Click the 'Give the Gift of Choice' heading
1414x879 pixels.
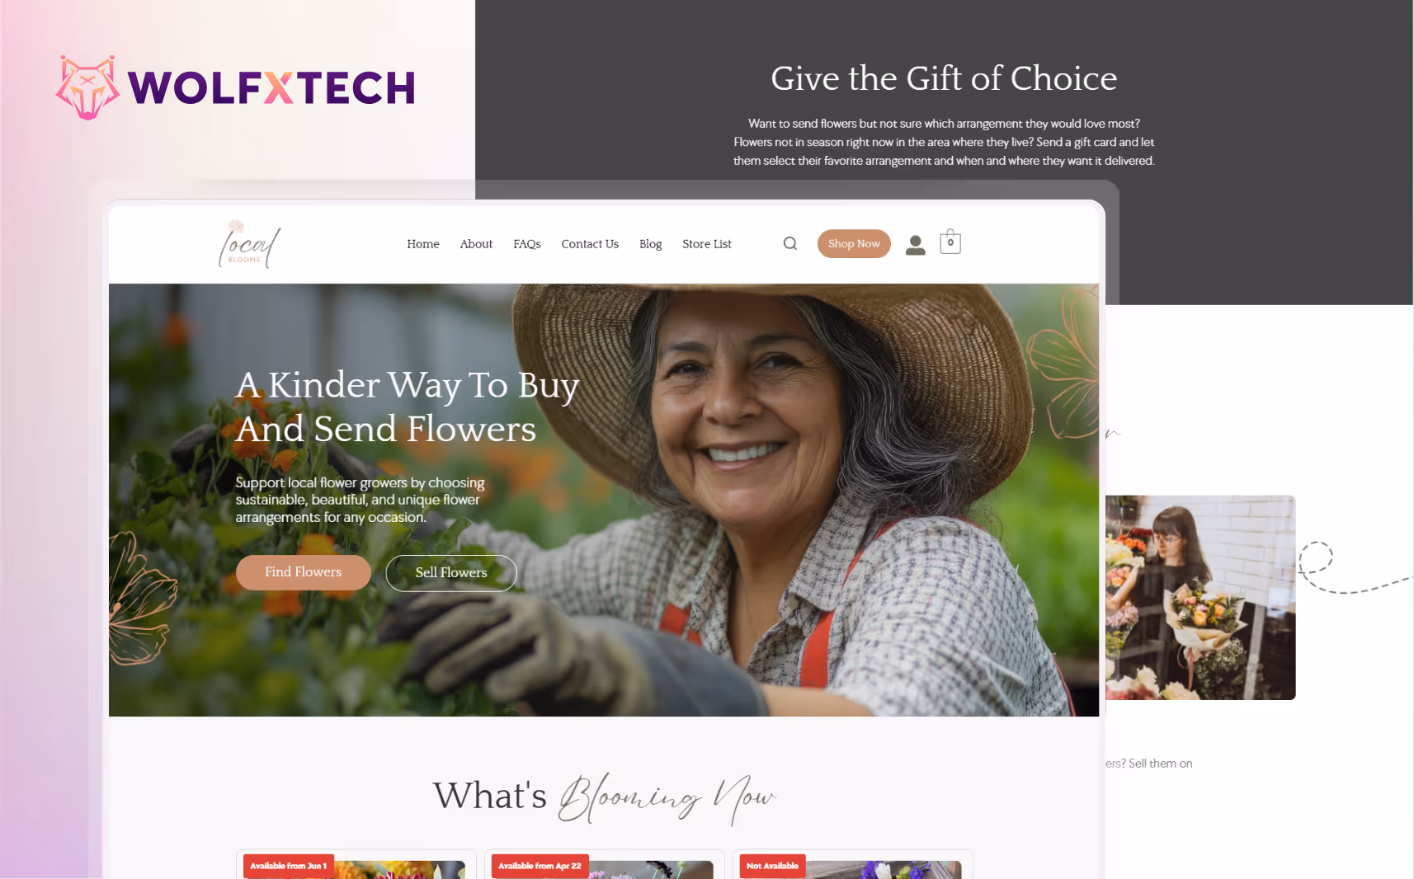(944, 78)
